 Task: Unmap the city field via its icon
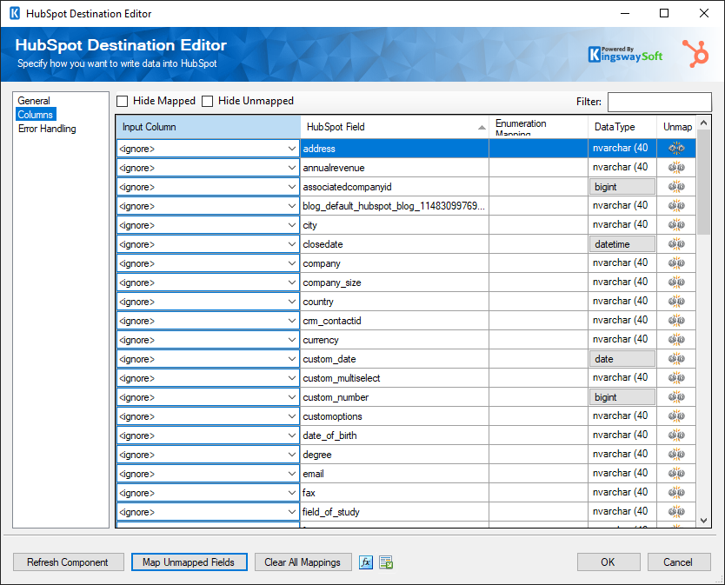pos(676,225)
